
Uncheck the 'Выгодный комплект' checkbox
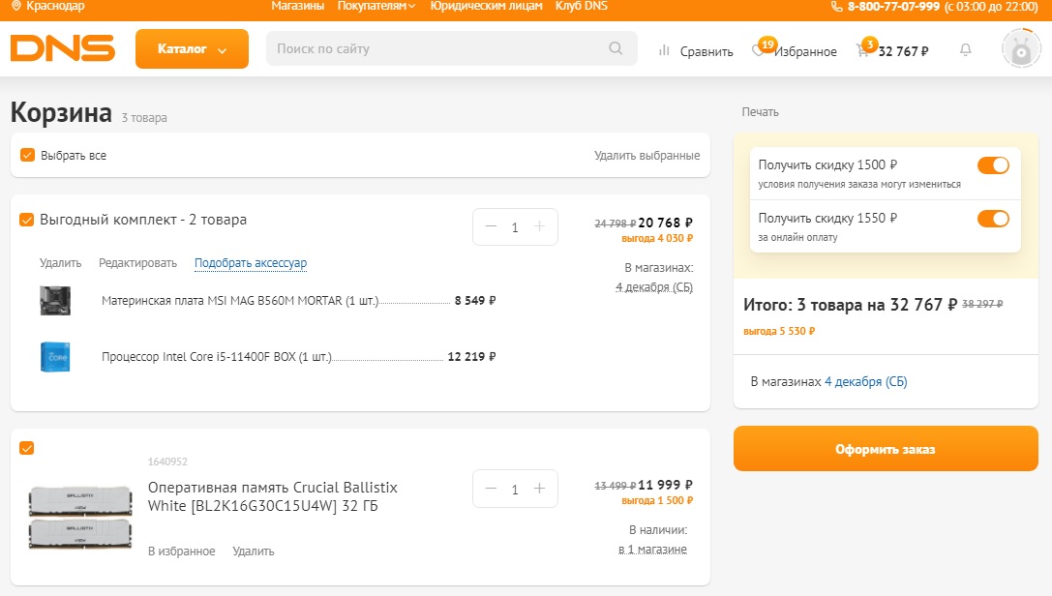click(x=27, y=220)
